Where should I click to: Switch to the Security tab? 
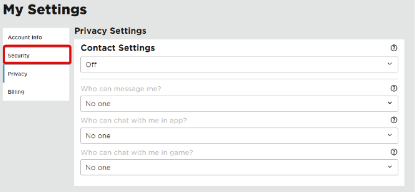(x=19, y=55)
